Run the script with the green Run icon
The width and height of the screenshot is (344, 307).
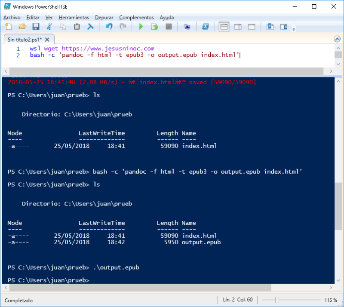click(140, 27)
